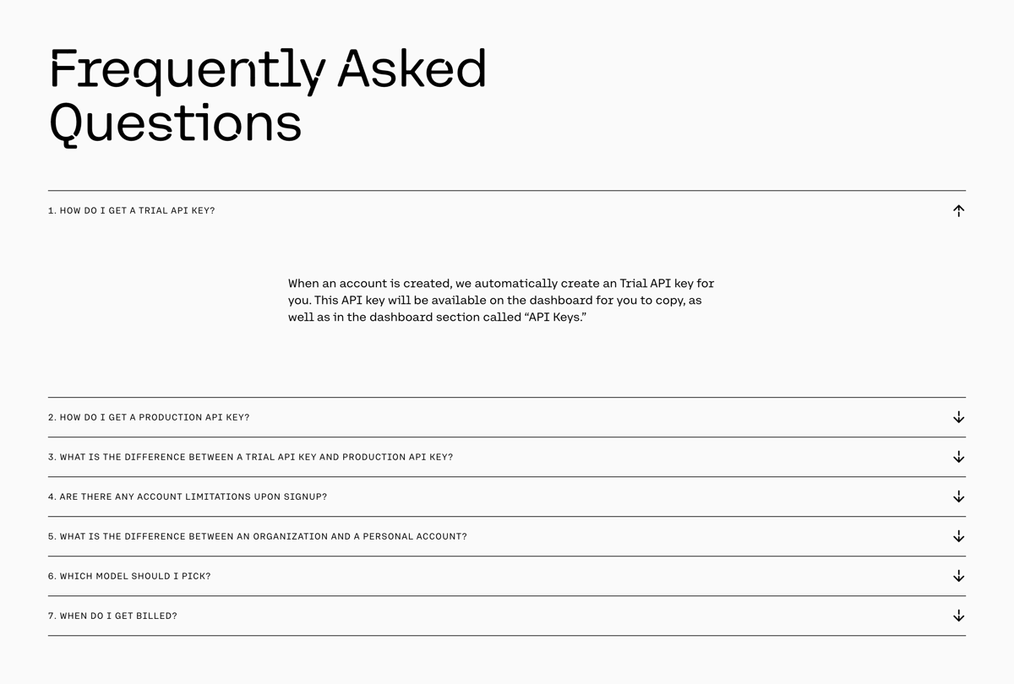Click the arrow icon for question 3
The height and width of the screenshot is (684, 1014).
click(958, 457)
